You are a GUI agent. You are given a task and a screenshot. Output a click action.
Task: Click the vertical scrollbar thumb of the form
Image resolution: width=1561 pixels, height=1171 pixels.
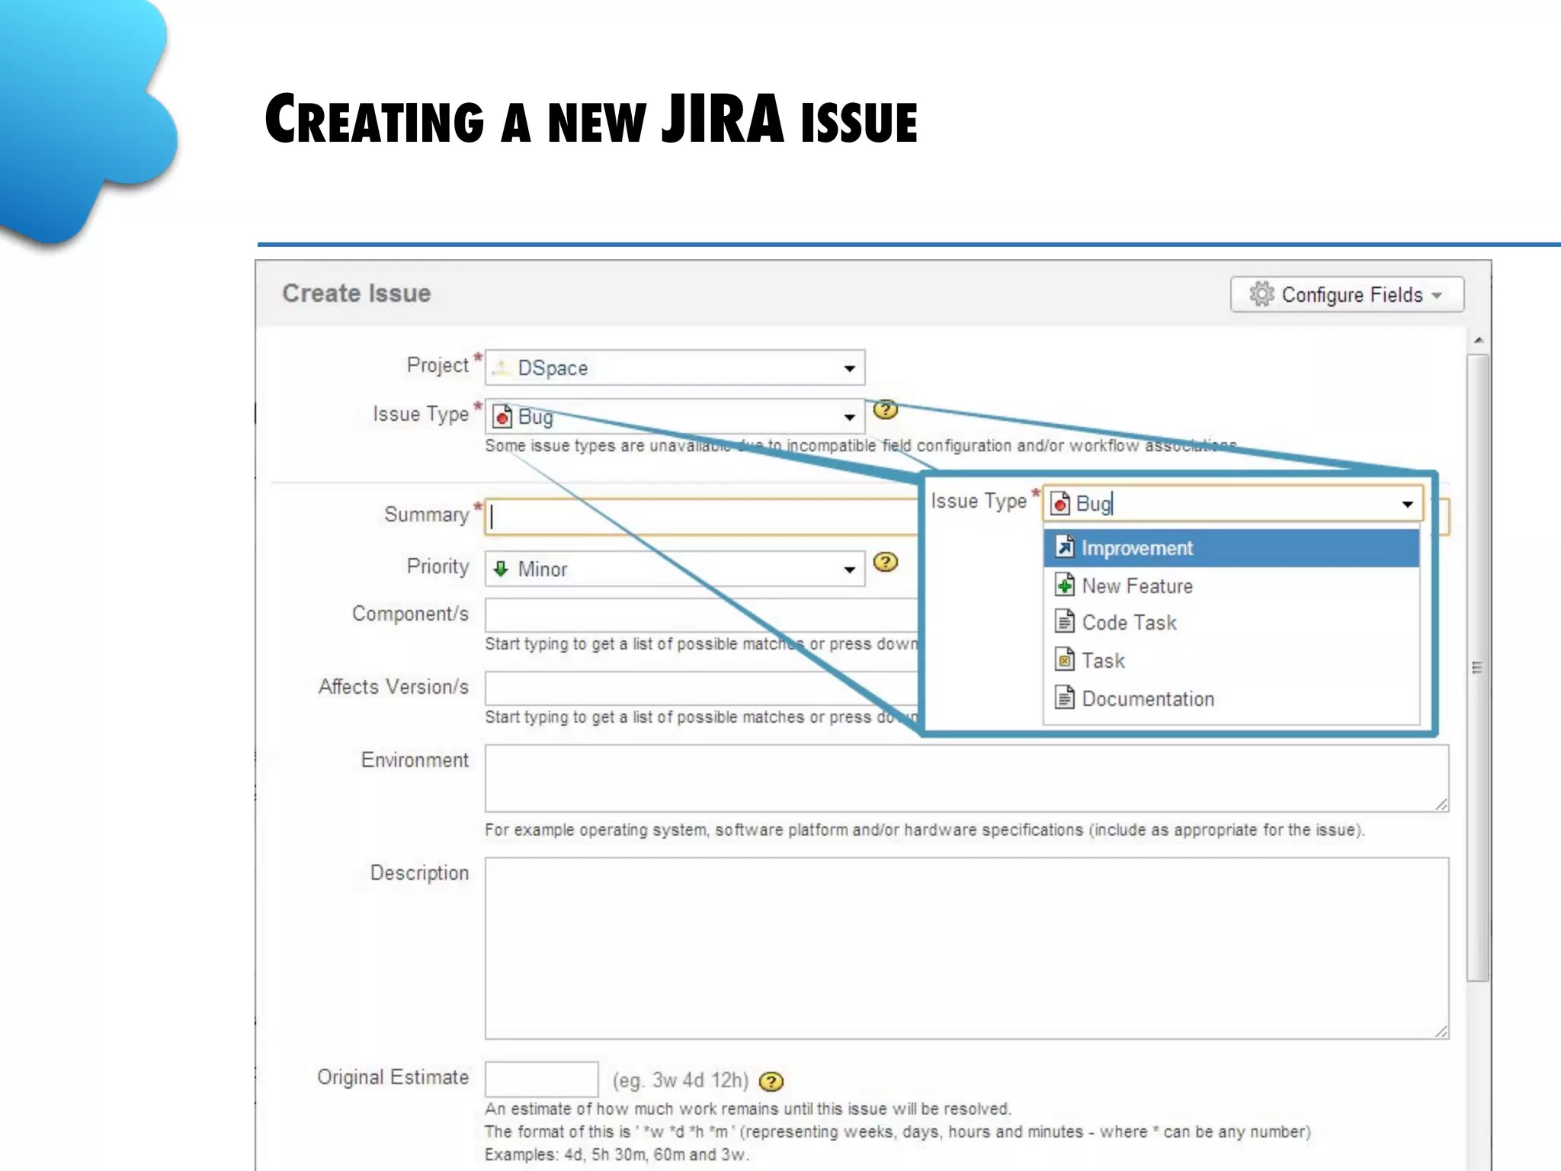click(x=1478, y=668)
